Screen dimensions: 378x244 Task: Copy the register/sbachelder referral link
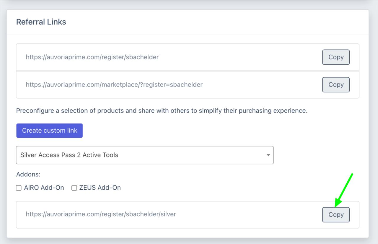336,57
